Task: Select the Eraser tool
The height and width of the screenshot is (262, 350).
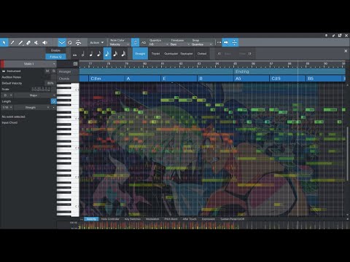Action: (x=28, y=42)
